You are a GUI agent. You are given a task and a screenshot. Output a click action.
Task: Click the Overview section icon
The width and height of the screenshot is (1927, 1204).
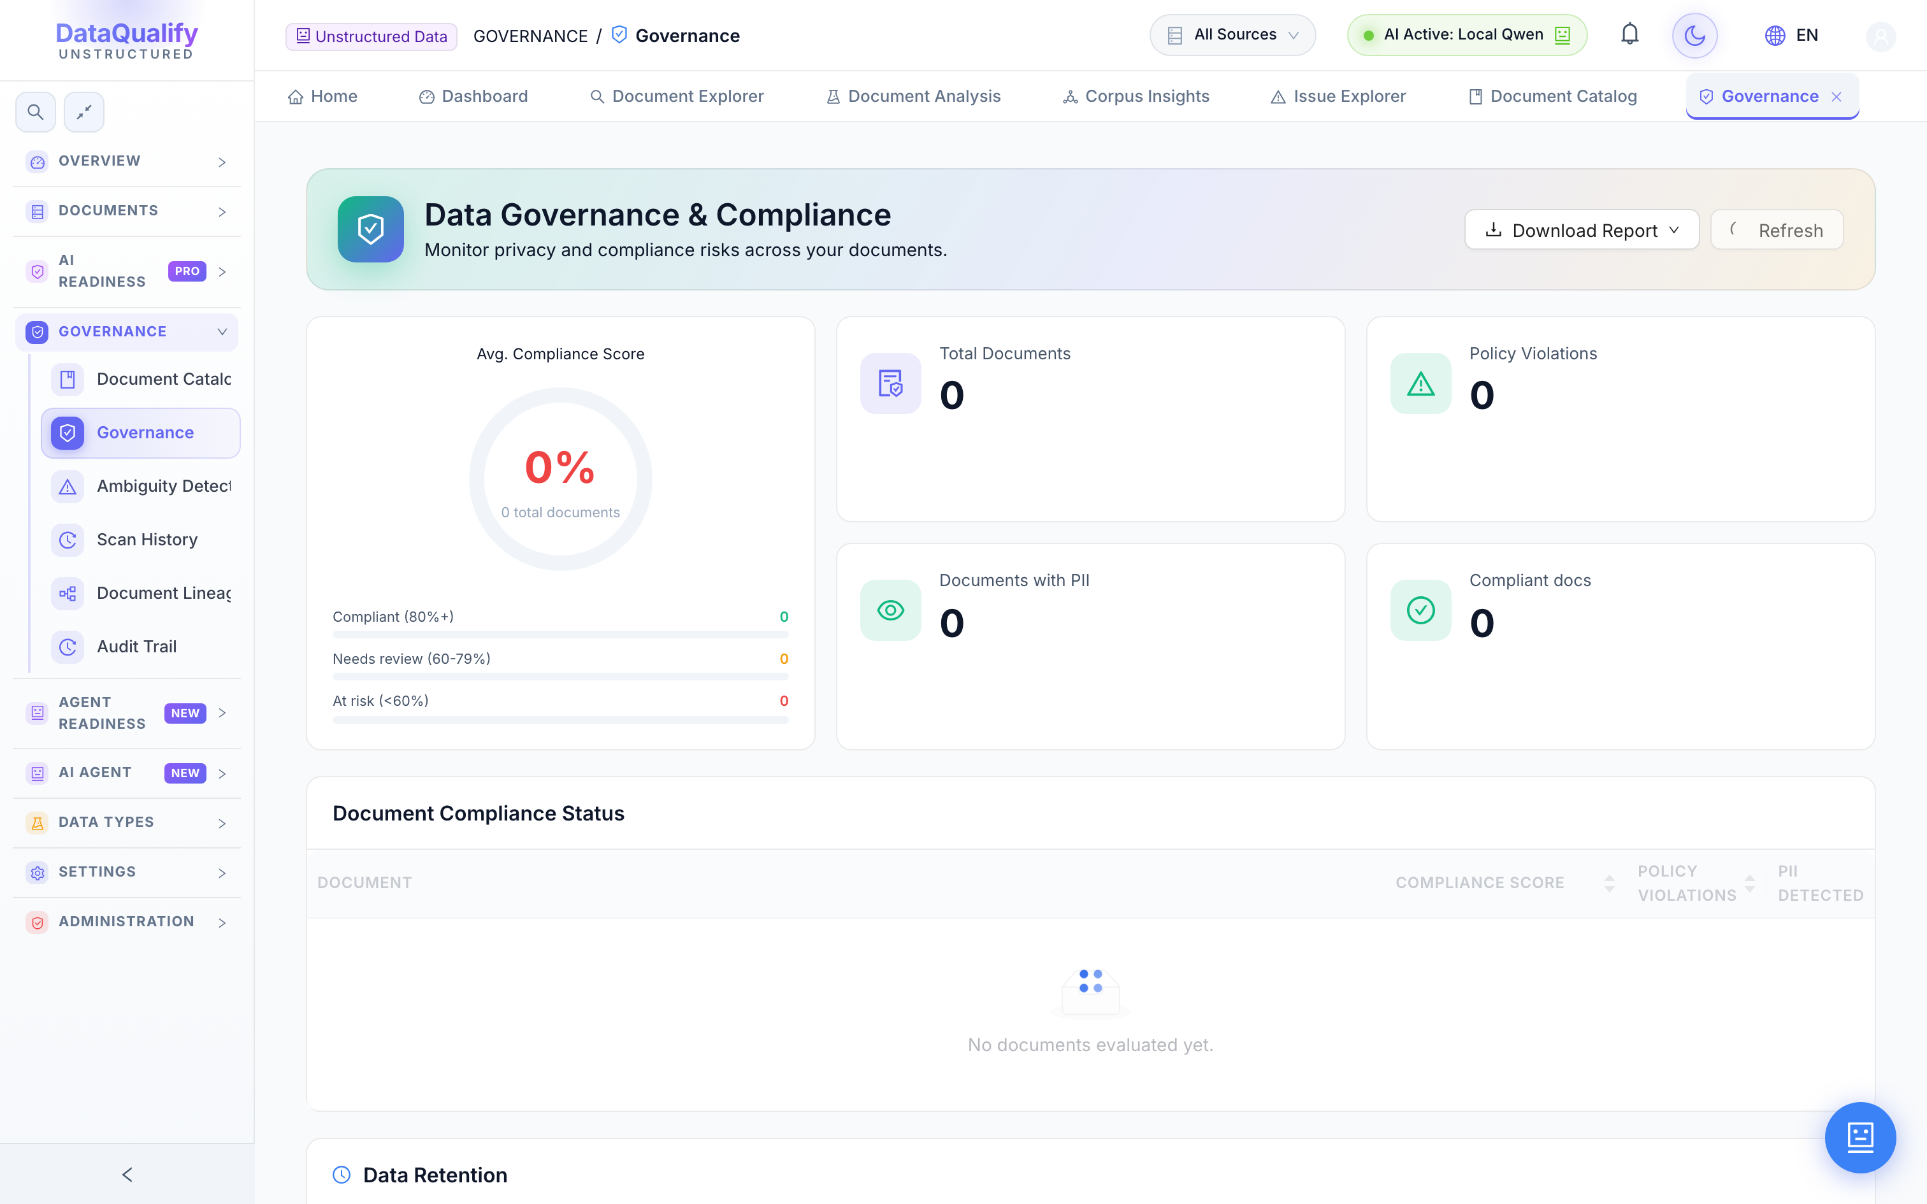[38, 162]
